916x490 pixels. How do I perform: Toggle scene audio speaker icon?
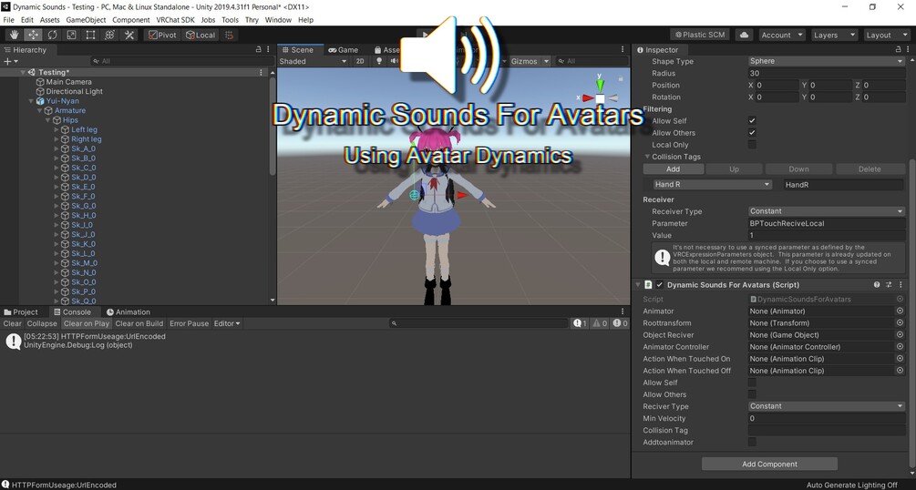click(394, 61)
